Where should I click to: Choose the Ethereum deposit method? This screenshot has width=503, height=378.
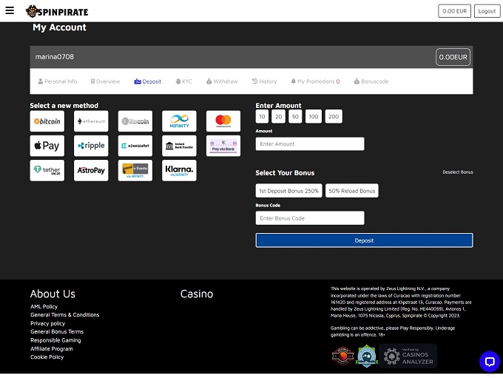pyautogui.click(x=91, y=121)
